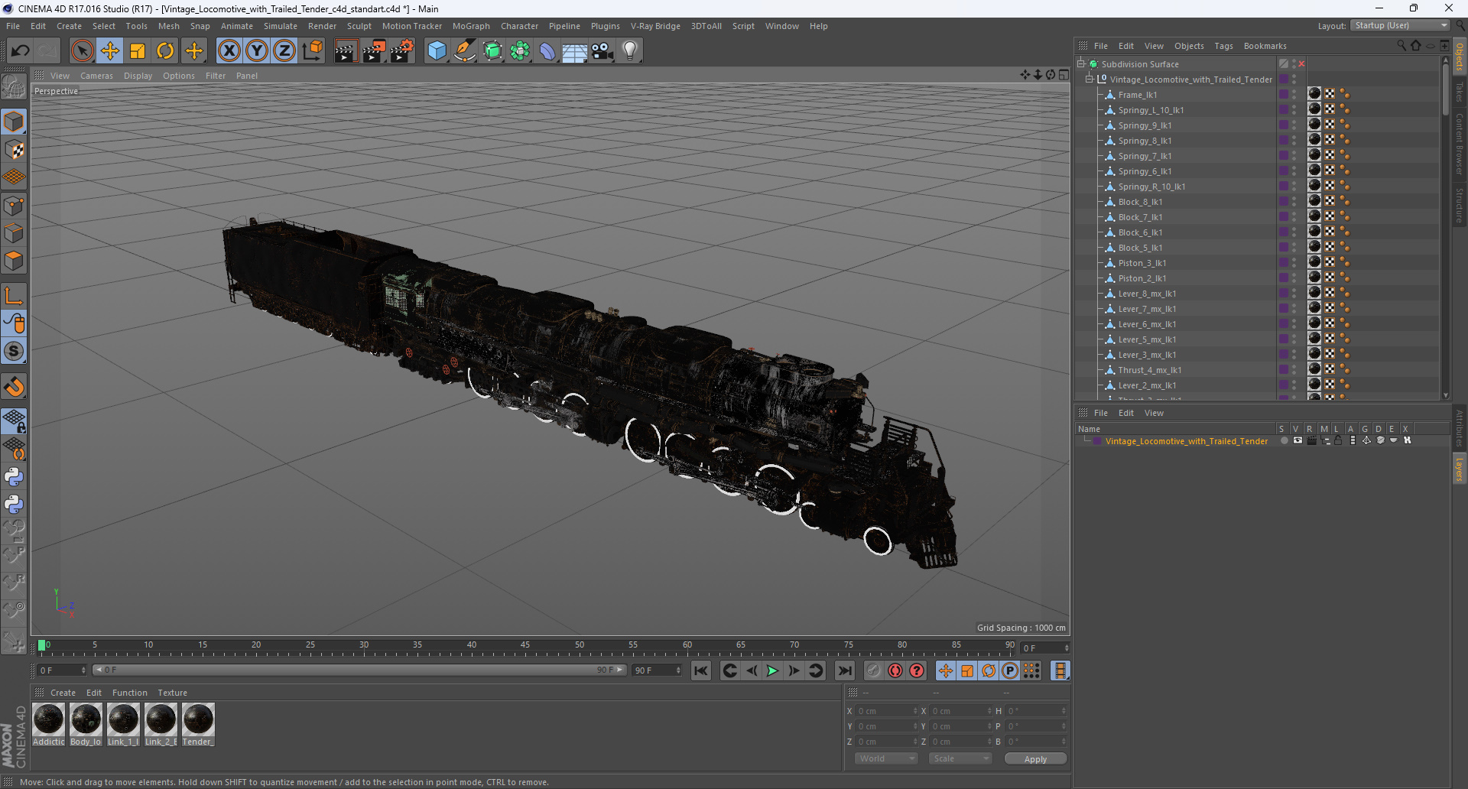The width and height of the screenshot is (1468, 789).
Task: Select the Body_lo material thumbnail
Action: [86, 719]
